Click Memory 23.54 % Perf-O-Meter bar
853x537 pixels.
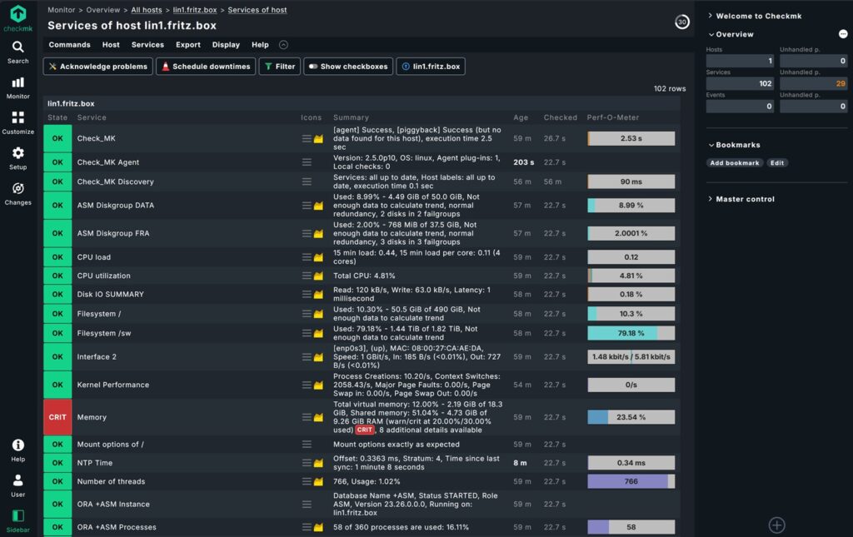point(631,417)
